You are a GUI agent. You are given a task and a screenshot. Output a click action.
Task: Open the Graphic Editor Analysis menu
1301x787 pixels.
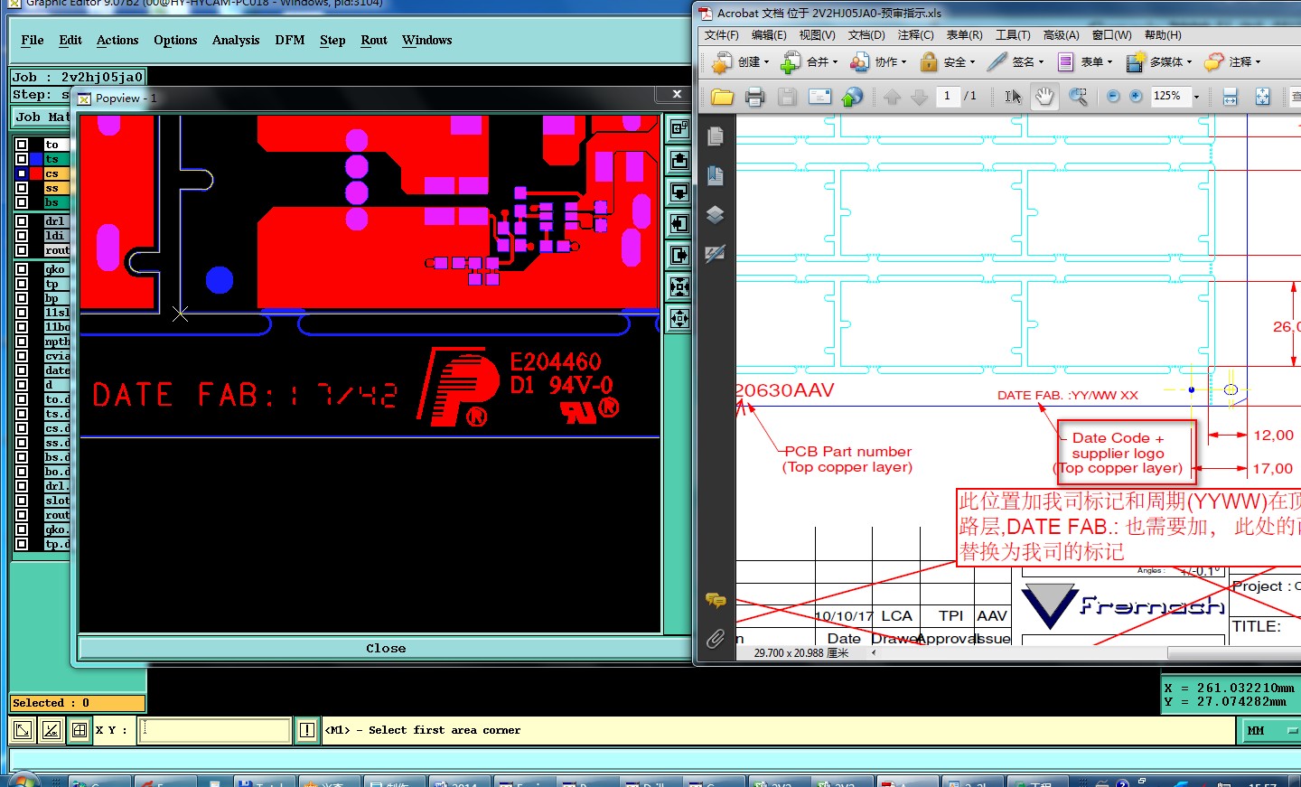(x=236, y=40)
